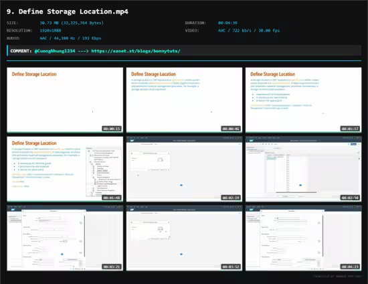
Task: Click the SAP logo in the 00:02:50 thumbnail
Action: [x=252, y=141]
